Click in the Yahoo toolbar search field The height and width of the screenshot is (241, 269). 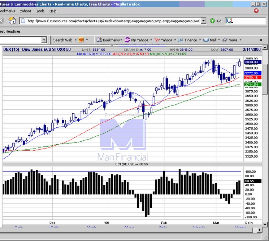point(21,40)
